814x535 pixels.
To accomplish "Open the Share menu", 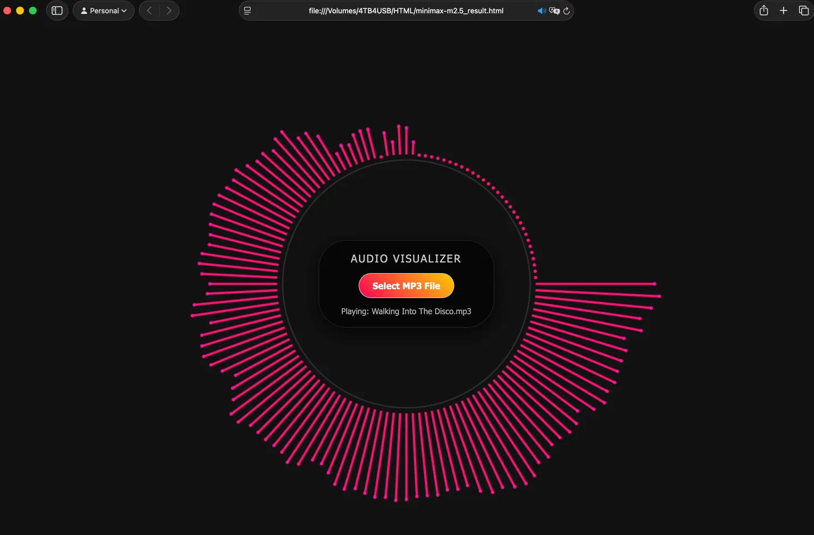I will pyautogui.click(x=764, y=11).
